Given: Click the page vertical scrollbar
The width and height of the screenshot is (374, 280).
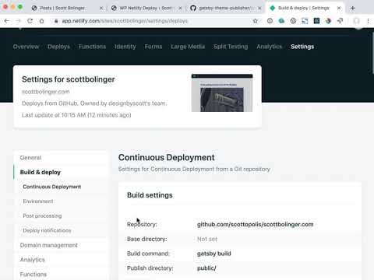Looking at the screenshot, I should tap(372, 53).
